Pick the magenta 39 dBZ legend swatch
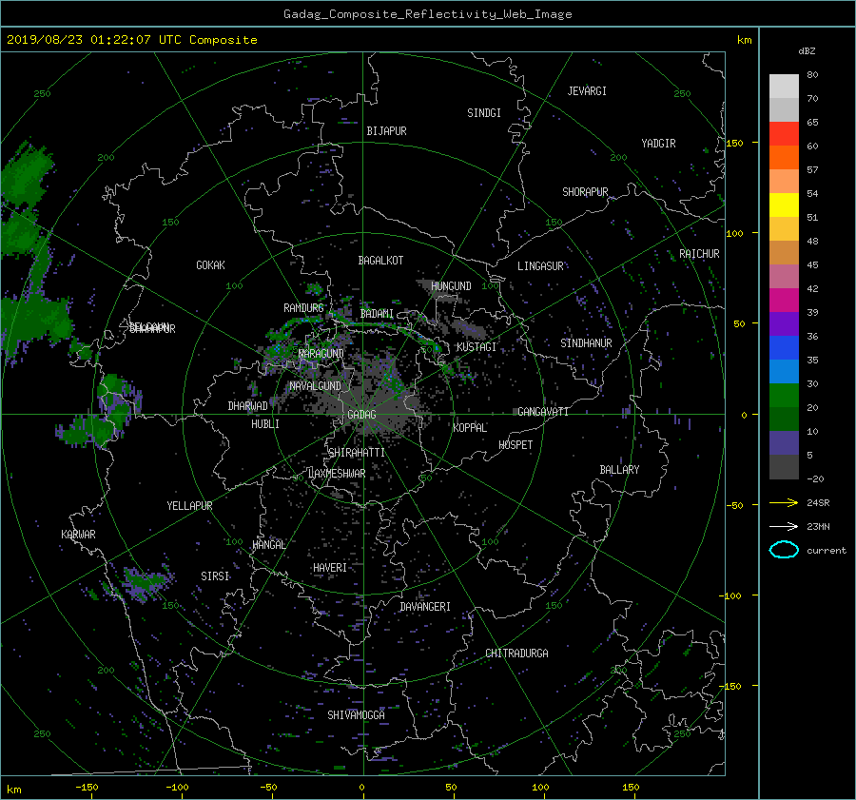The width and height of the screenshot is (856, 800). coord(784,301)
